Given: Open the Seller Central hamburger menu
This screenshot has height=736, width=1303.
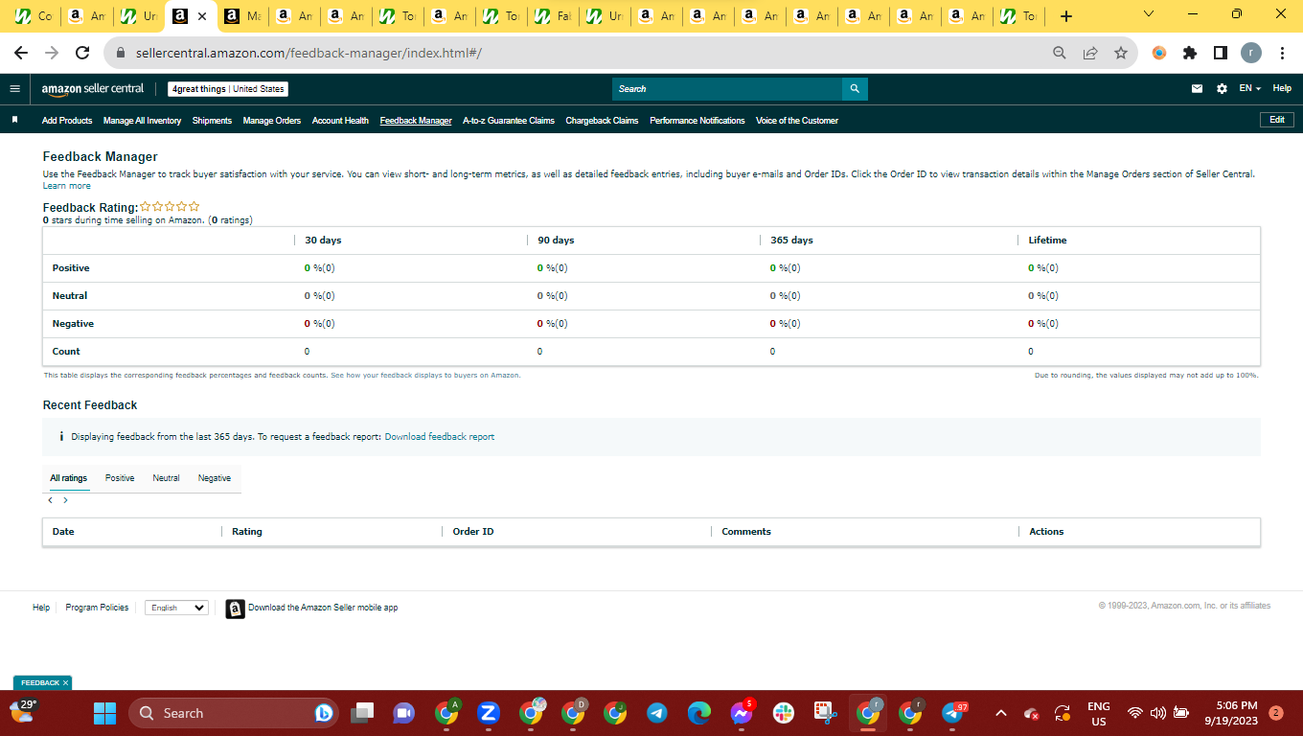Looking at the screenshot, I should [x=14, y=88].
